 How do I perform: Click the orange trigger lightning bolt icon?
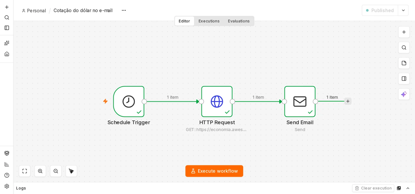click(x=105, y=101)
